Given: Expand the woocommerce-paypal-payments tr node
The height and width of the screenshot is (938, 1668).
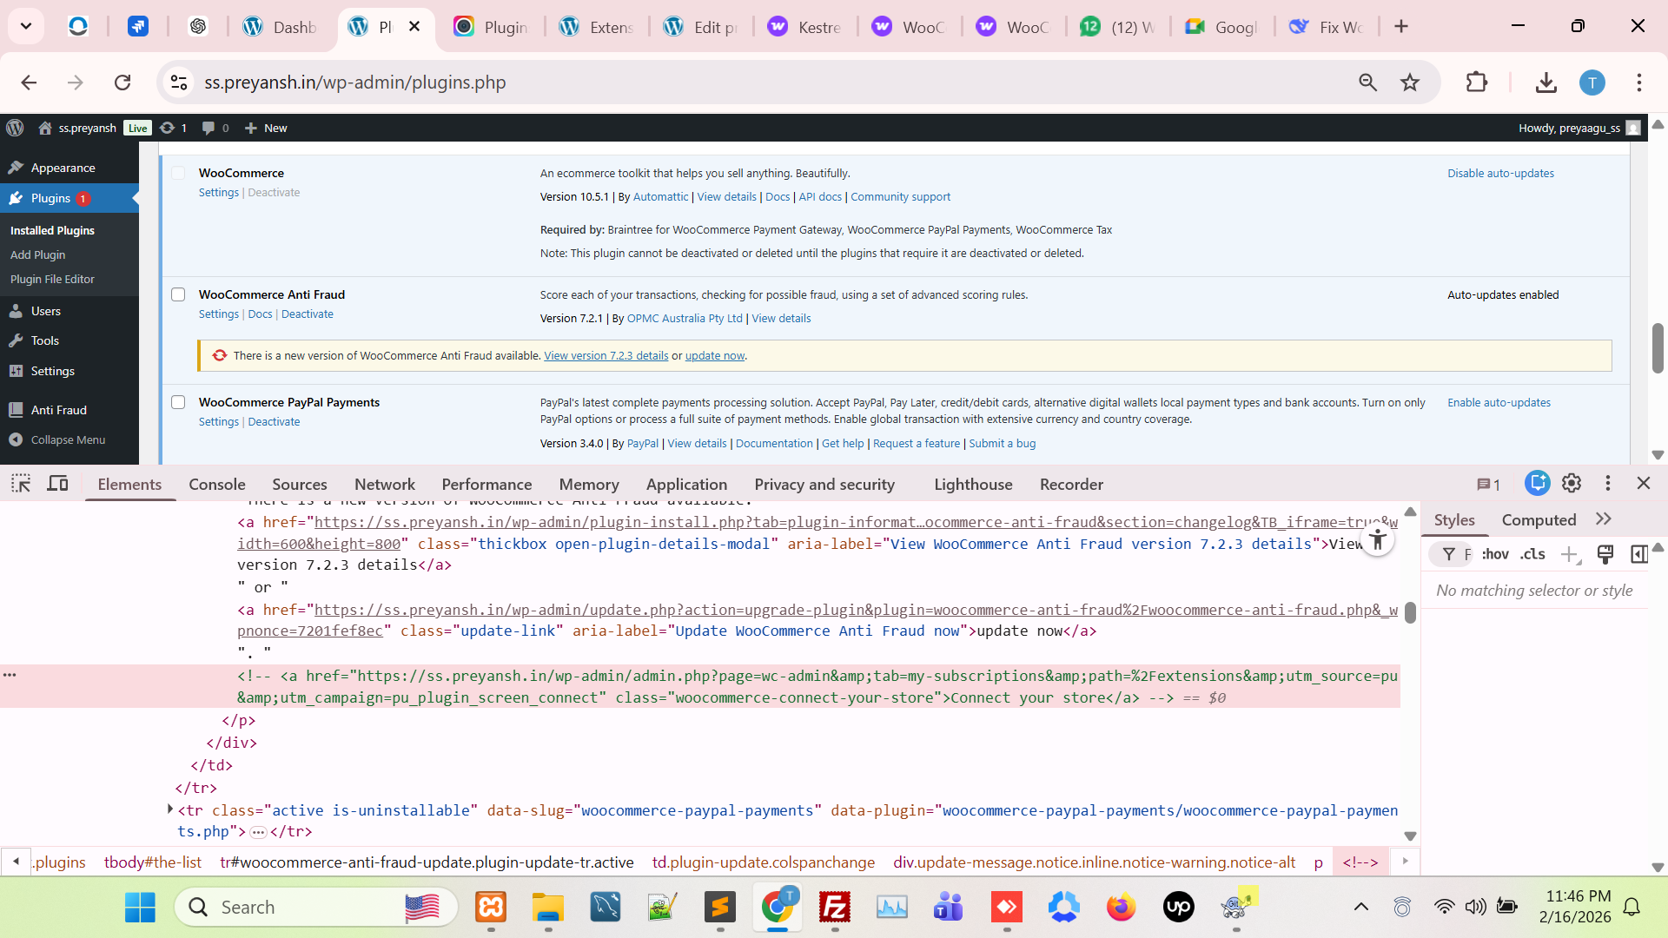Looking at the screenshot, I should (170, 809).
